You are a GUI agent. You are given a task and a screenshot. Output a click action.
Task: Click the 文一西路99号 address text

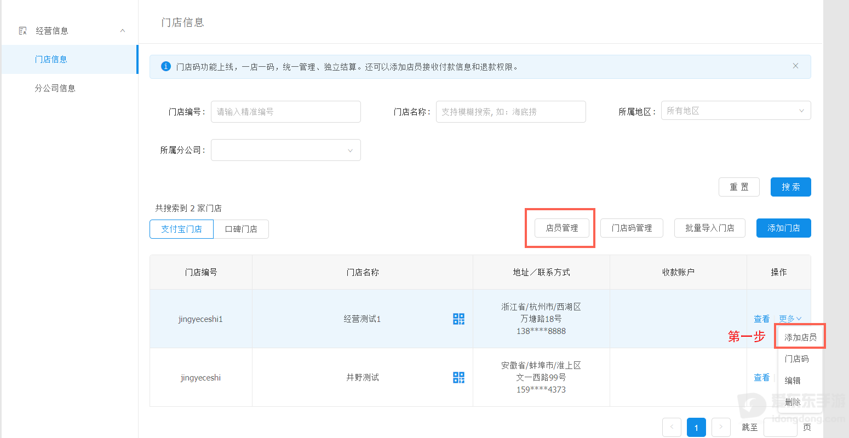[x=541, y=377]
